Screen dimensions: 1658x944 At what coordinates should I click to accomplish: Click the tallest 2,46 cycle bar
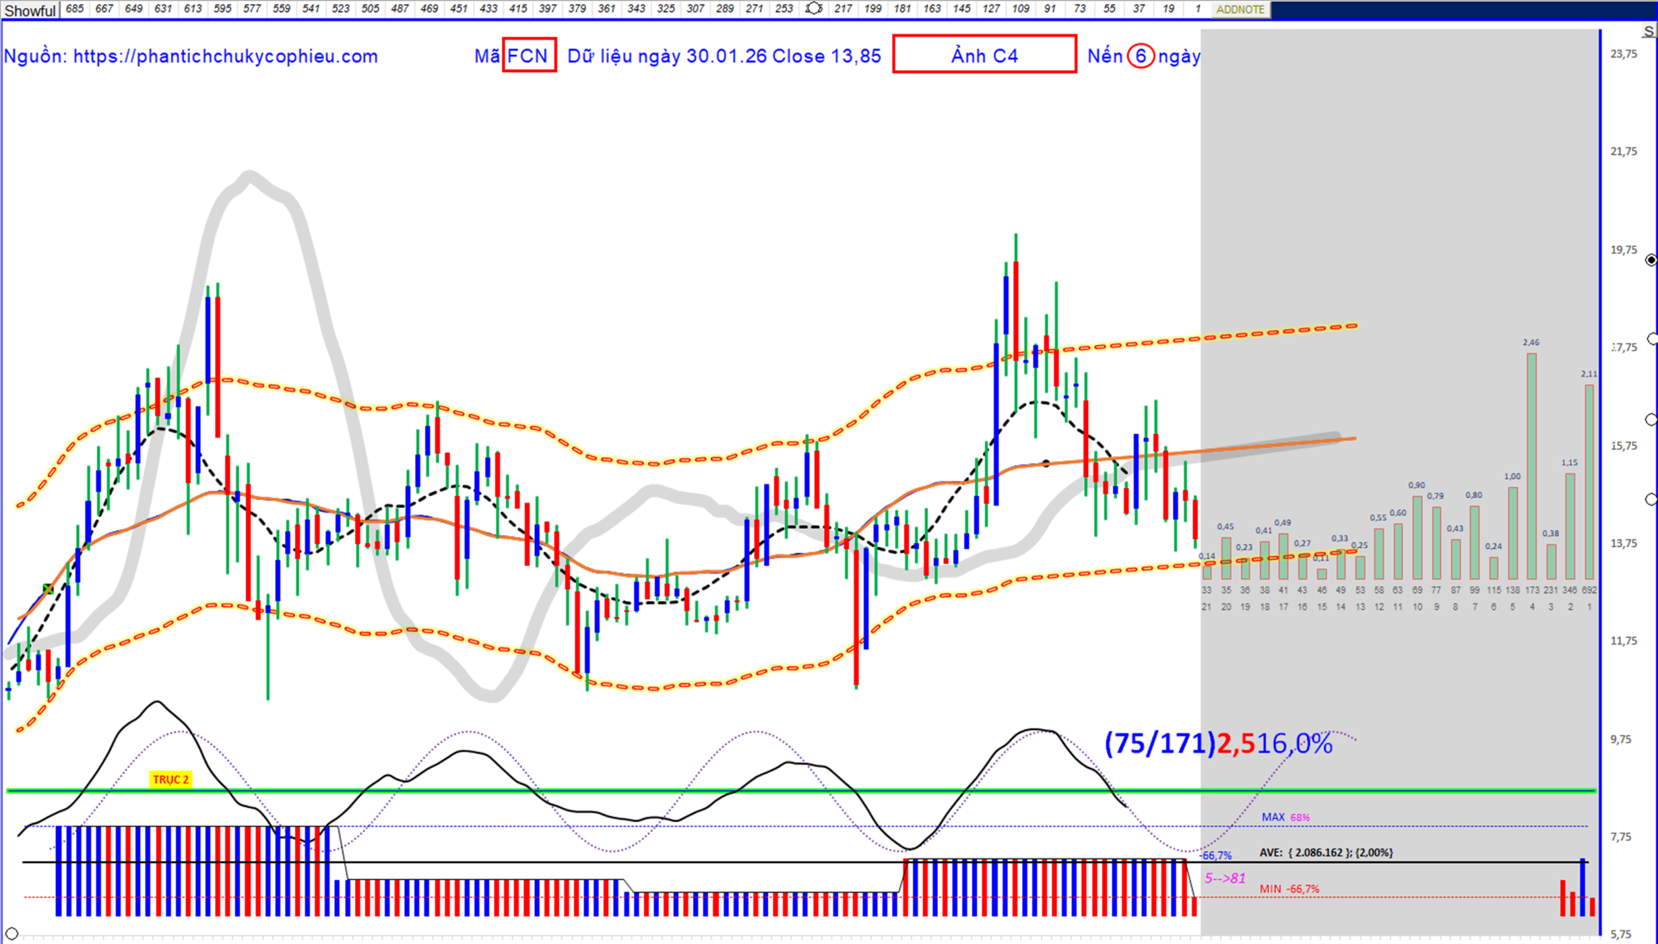pyautogui.click(x=1531, y=466)
